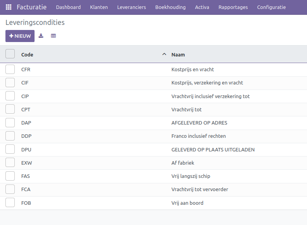Tick the select-all header checkbox
This screenshot has height=225, width=307.
coord(10,54)
